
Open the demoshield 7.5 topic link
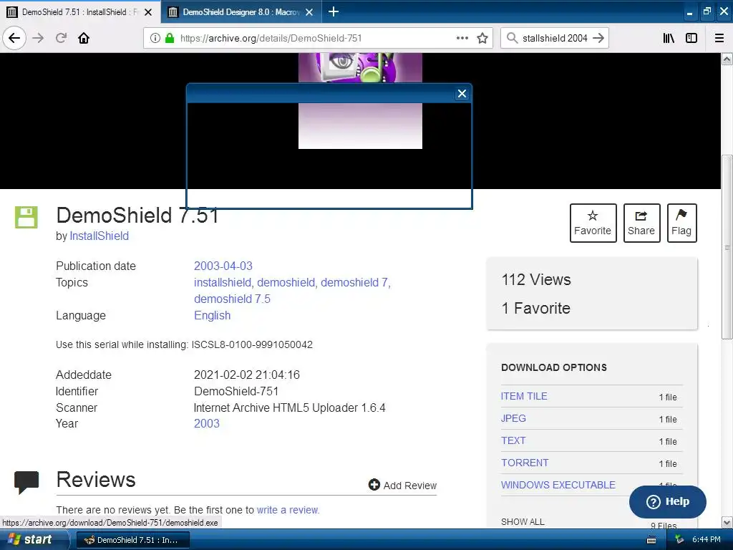click(x=232, y=299)
